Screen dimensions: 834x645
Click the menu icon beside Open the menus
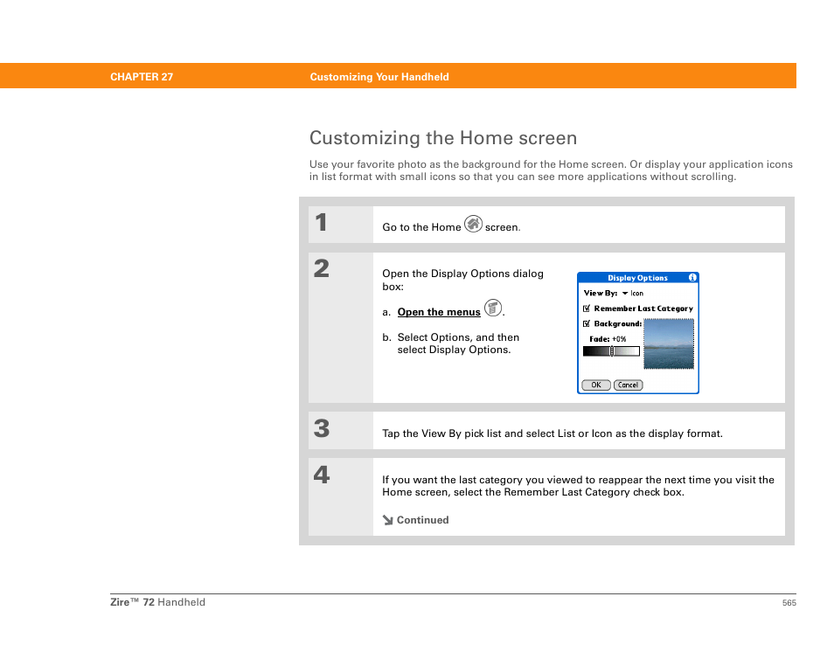493,308
